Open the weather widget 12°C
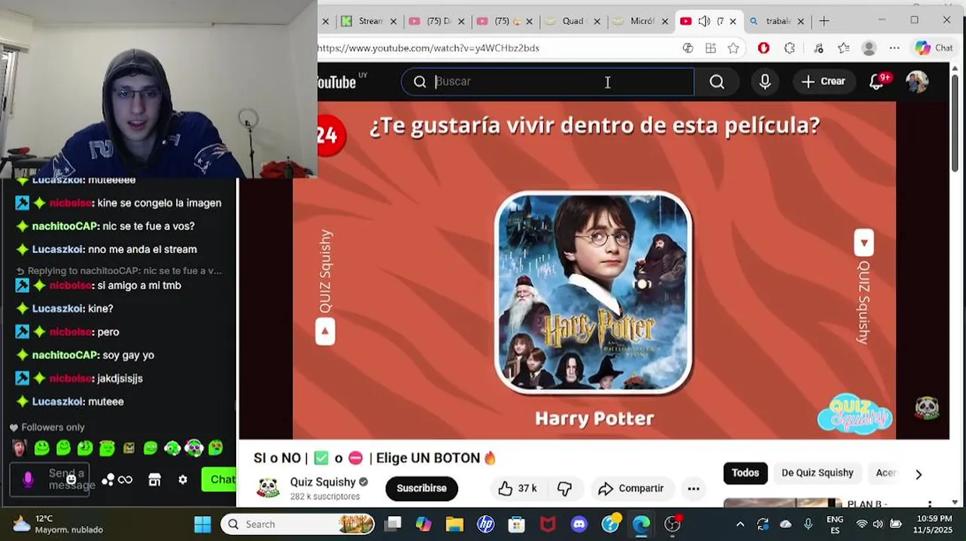The height and width of the screenshot is (541, 966). [x=58, y=524]
